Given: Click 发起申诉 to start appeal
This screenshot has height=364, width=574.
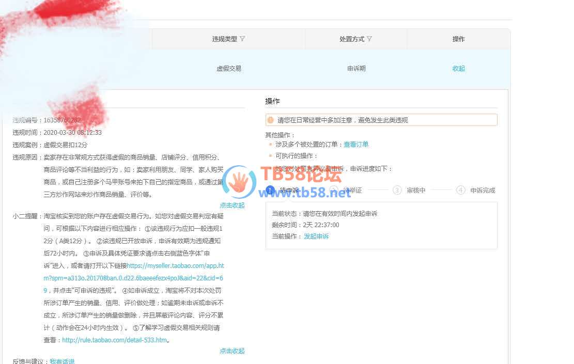Looking at the screenshot, I should pyautogui.click(x=316, y=236).
